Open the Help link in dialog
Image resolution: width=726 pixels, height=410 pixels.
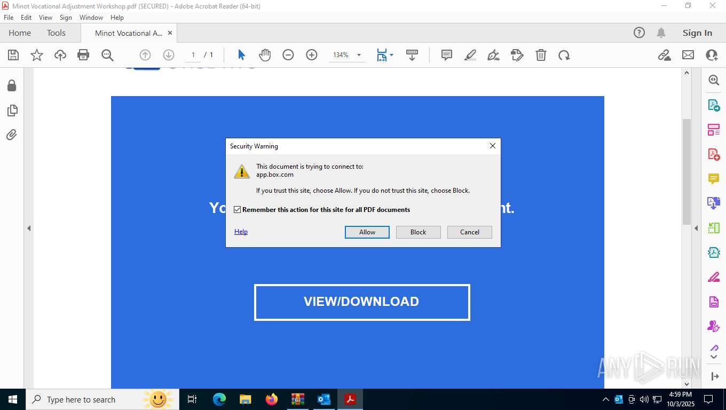pyautogui.click(x=241, y=232)
